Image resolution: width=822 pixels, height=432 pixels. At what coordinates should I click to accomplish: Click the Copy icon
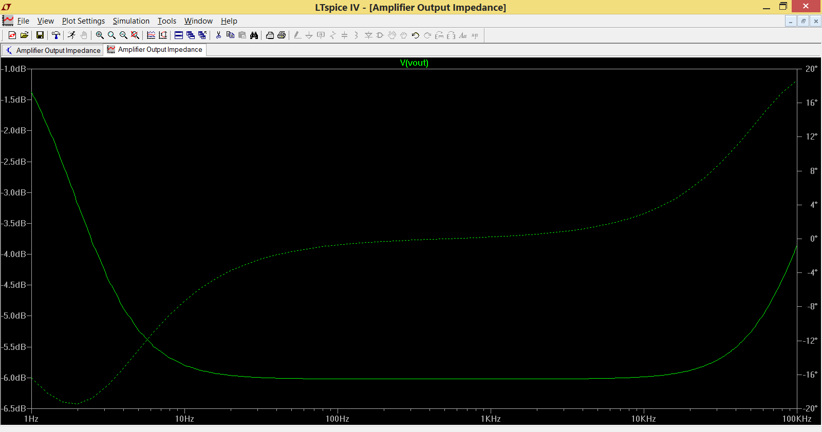pyautogui.click(x=230, y=35)
